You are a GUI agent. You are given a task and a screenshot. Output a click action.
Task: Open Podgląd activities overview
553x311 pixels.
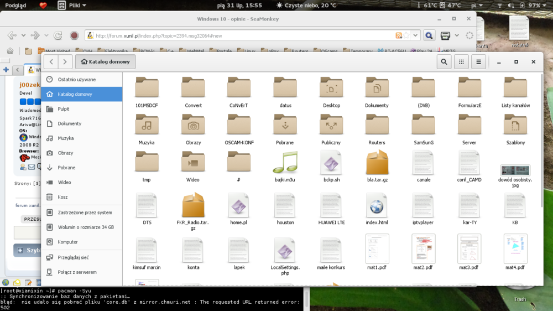click(15, 5)
